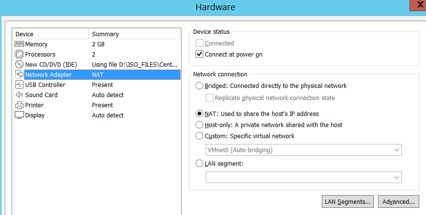Screen dimensions: 426x215
Task: Click the Processors chip icon
Action: pyautogui.click(x=19, y=55)
